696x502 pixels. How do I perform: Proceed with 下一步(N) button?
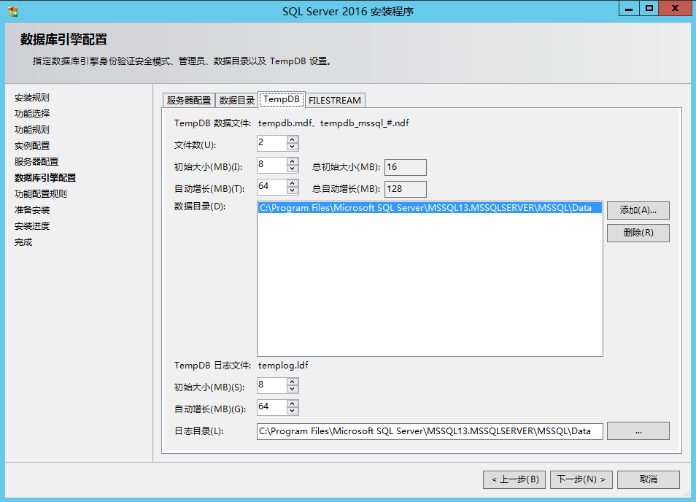click(581, 479)
